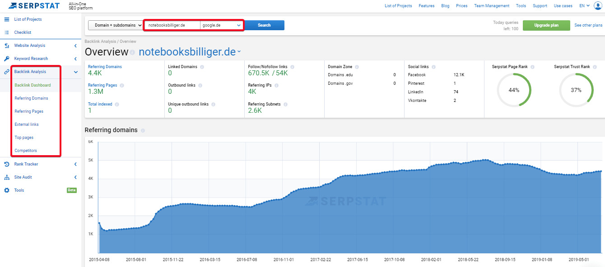Open Blog link in top navigation
This screenshot has width=605, height=267.
tap(445, 6)
